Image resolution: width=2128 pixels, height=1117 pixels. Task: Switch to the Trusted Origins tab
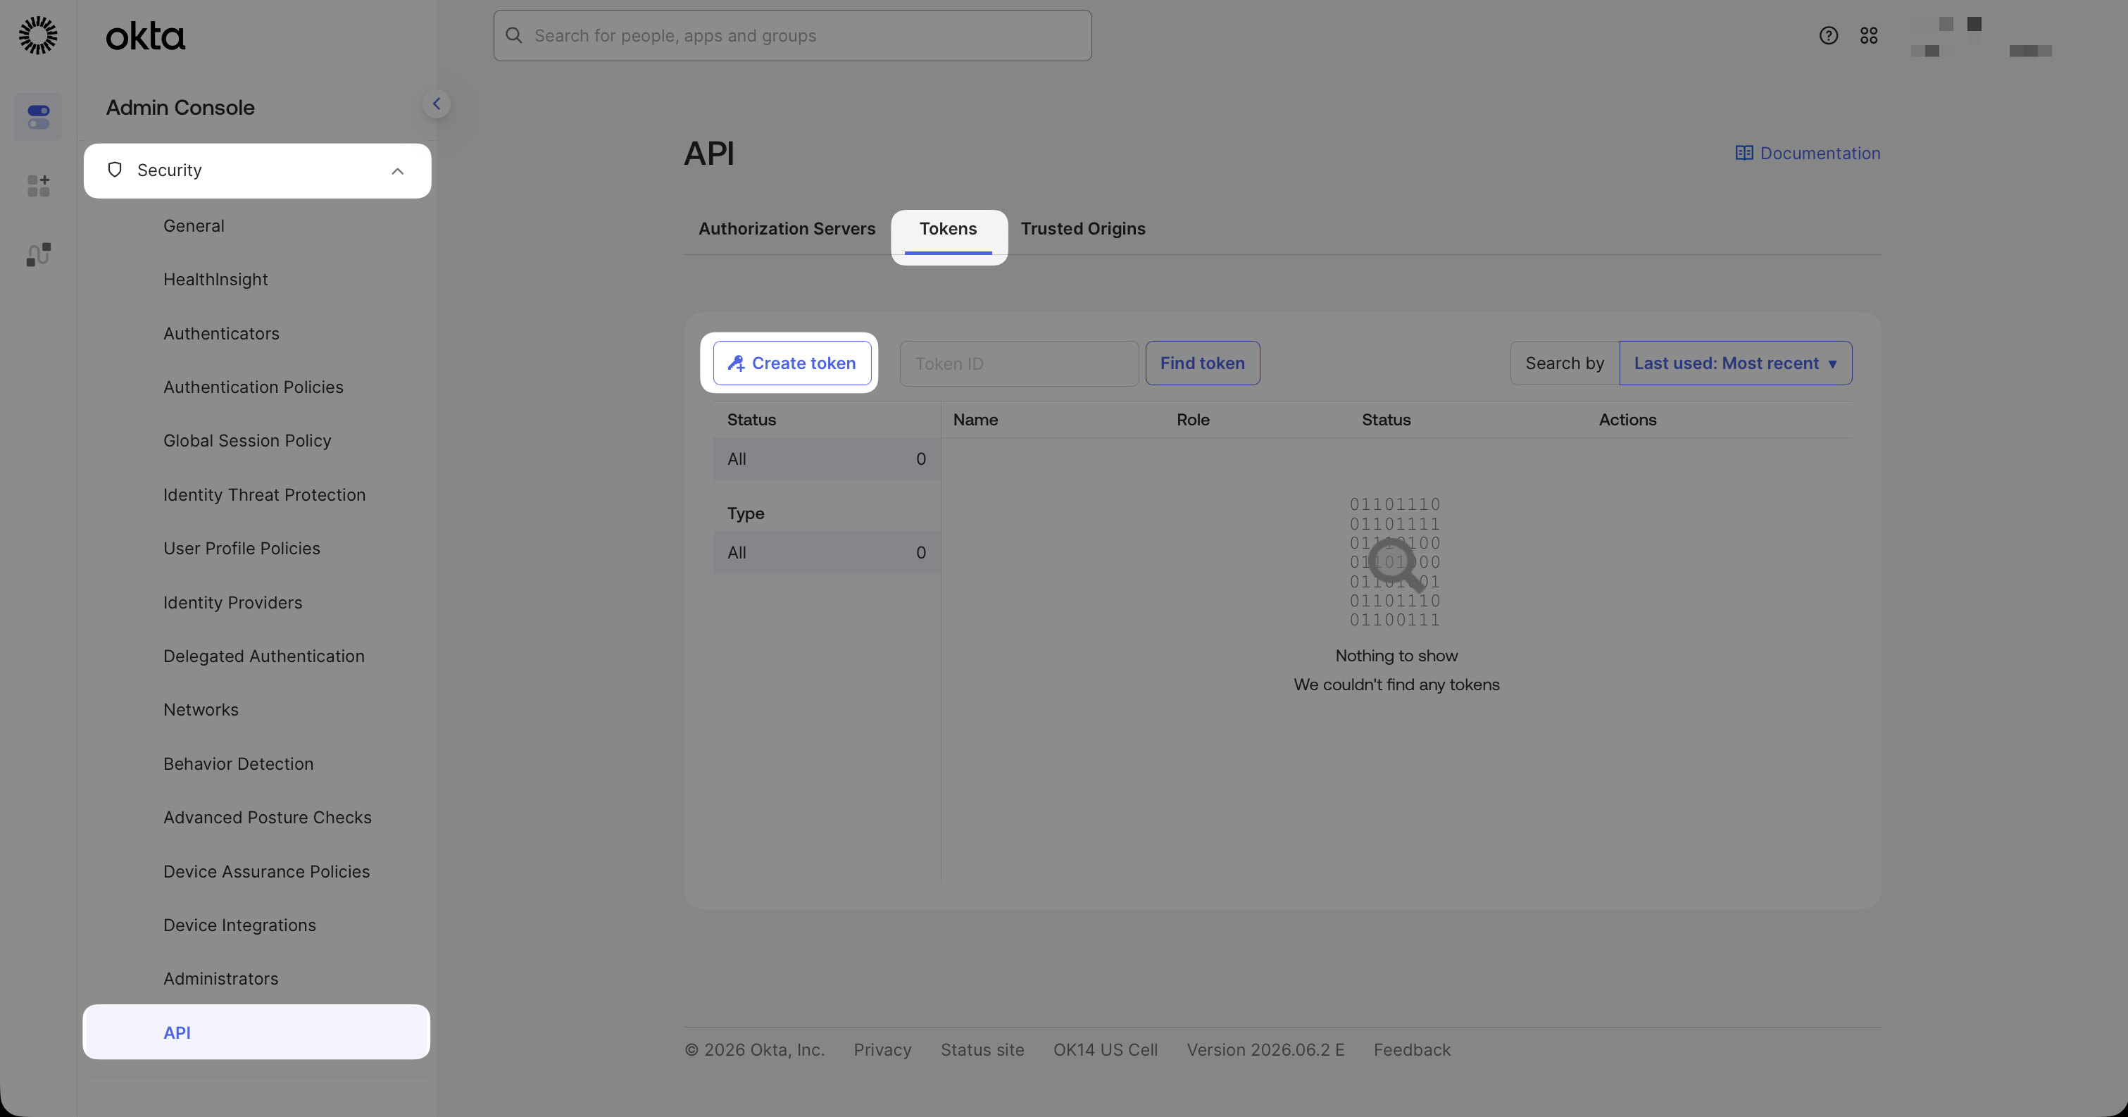point(1083,229)
